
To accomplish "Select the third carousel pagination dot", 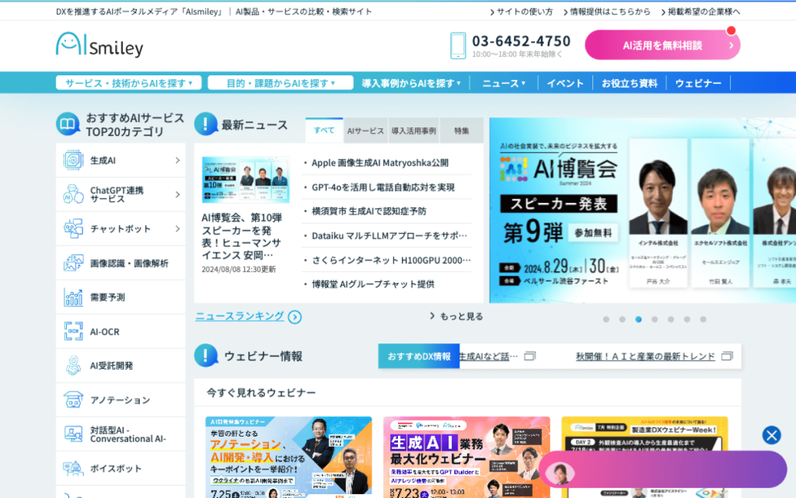I will click(638, 319).
